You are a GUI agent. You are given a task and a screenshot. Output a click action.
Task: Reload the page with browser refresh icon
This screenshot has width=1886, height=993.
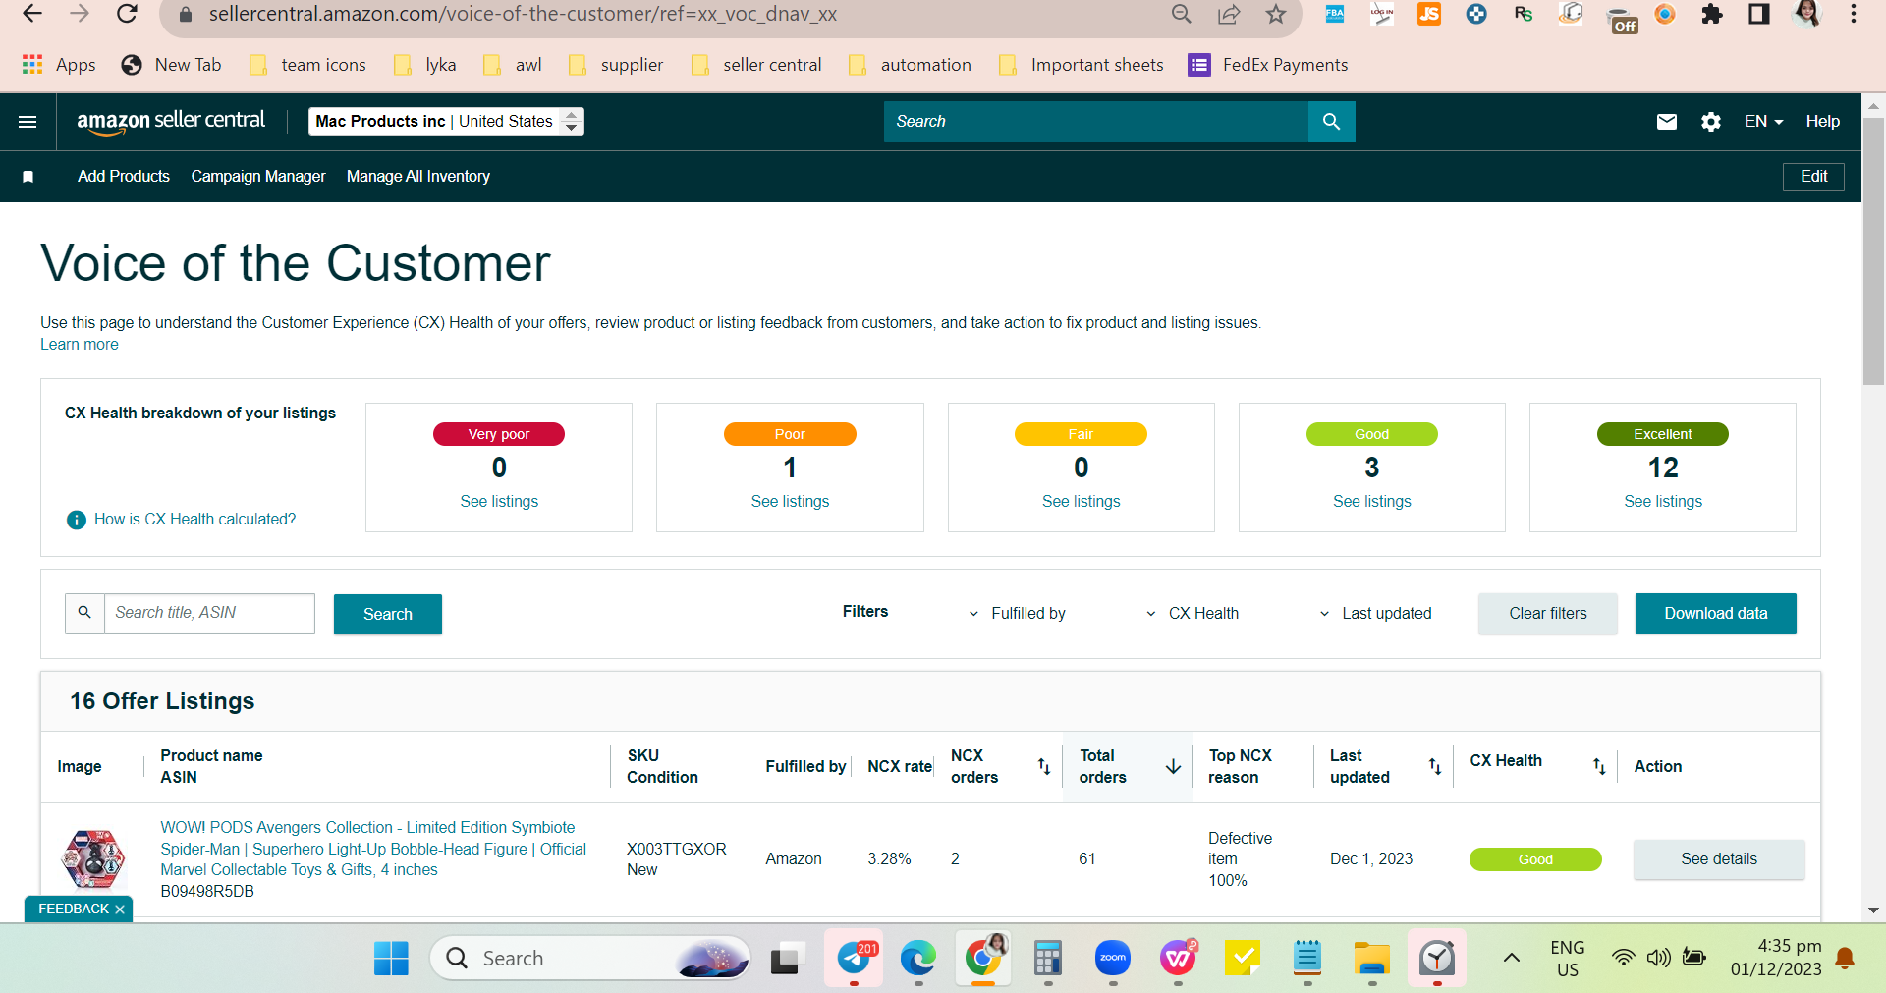127,15
